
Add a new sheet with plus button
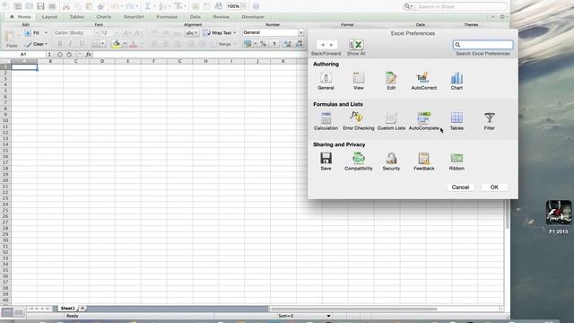coord(83,309)
